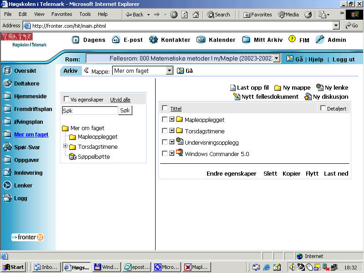Check the Torsdagstimene row checkbox

coord(165,131)
